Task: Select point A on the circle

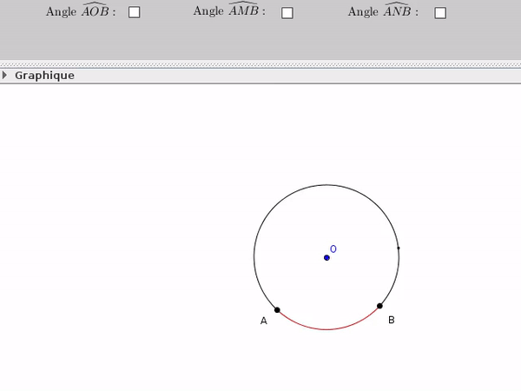Action: [277, 310]
